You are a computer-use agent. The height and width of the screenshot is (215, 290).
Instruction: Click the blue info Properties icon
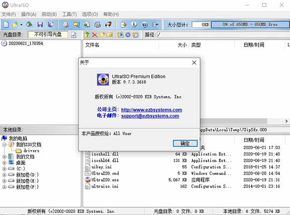[134, 25]
